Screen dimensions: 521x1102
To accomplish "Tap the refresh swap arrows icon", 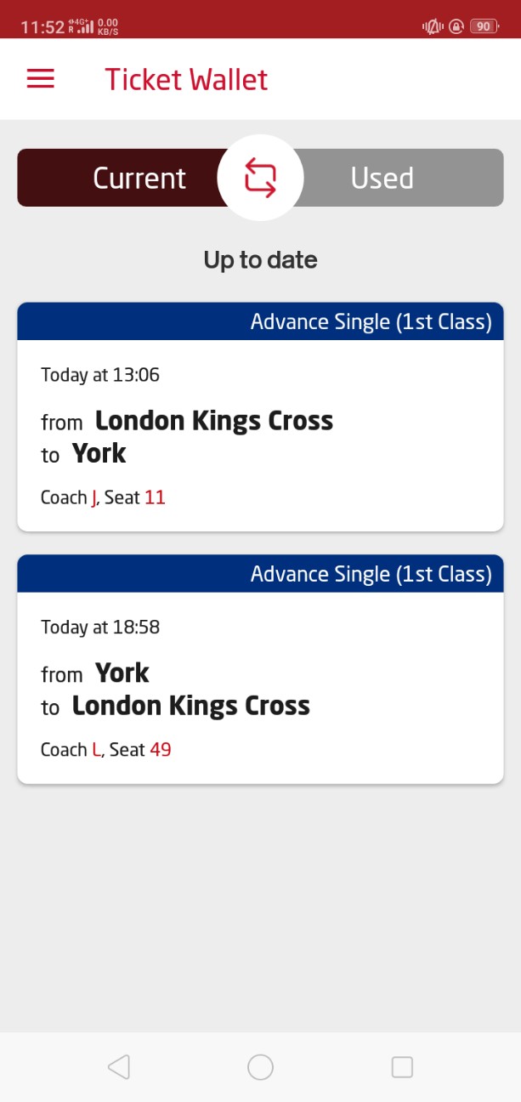I will (260, 178).
